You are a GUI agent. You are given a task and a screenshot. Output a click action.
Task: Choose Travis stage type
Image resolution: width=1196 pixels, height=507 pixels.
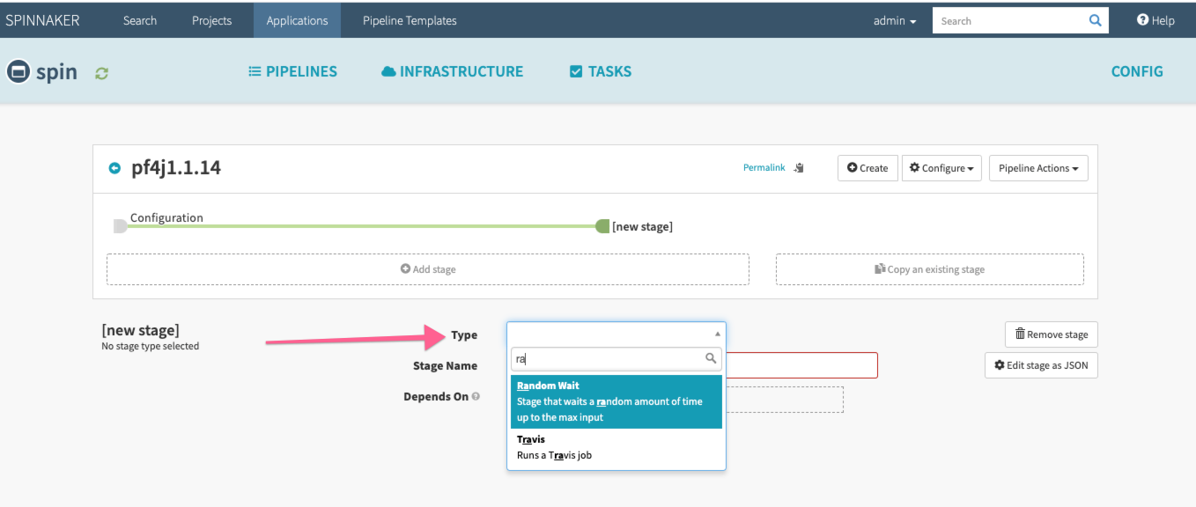point(616,447)
